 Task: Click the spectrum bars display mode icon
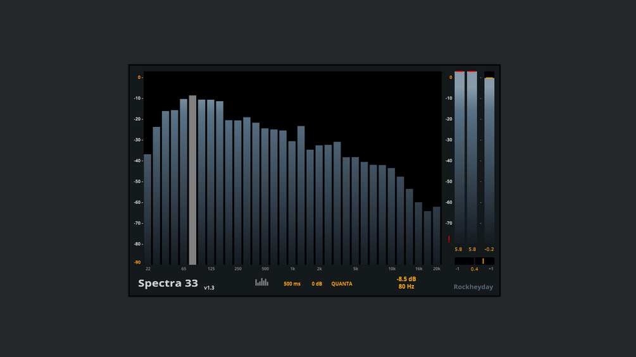click(261, 282)
